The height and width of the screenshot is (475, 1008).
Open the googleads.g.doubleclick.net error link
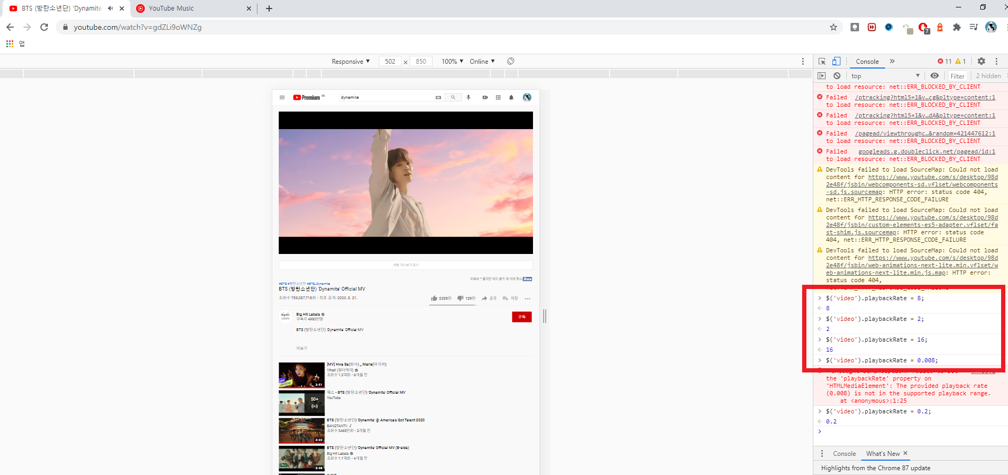927,151
